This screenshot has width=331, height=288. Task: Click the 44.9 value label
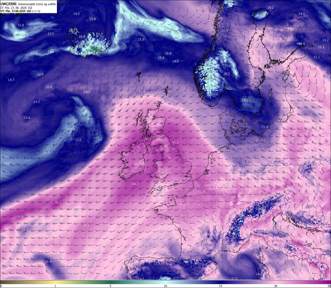[20, 217]
